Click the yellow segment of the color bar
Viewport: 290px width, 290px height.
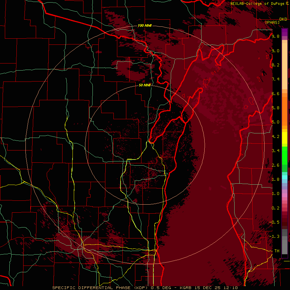(285, 138)
